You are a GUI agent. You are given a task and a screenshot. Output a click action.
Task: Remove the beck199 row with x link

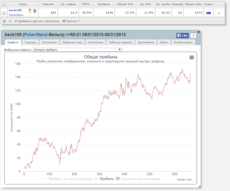pos(219,13)
